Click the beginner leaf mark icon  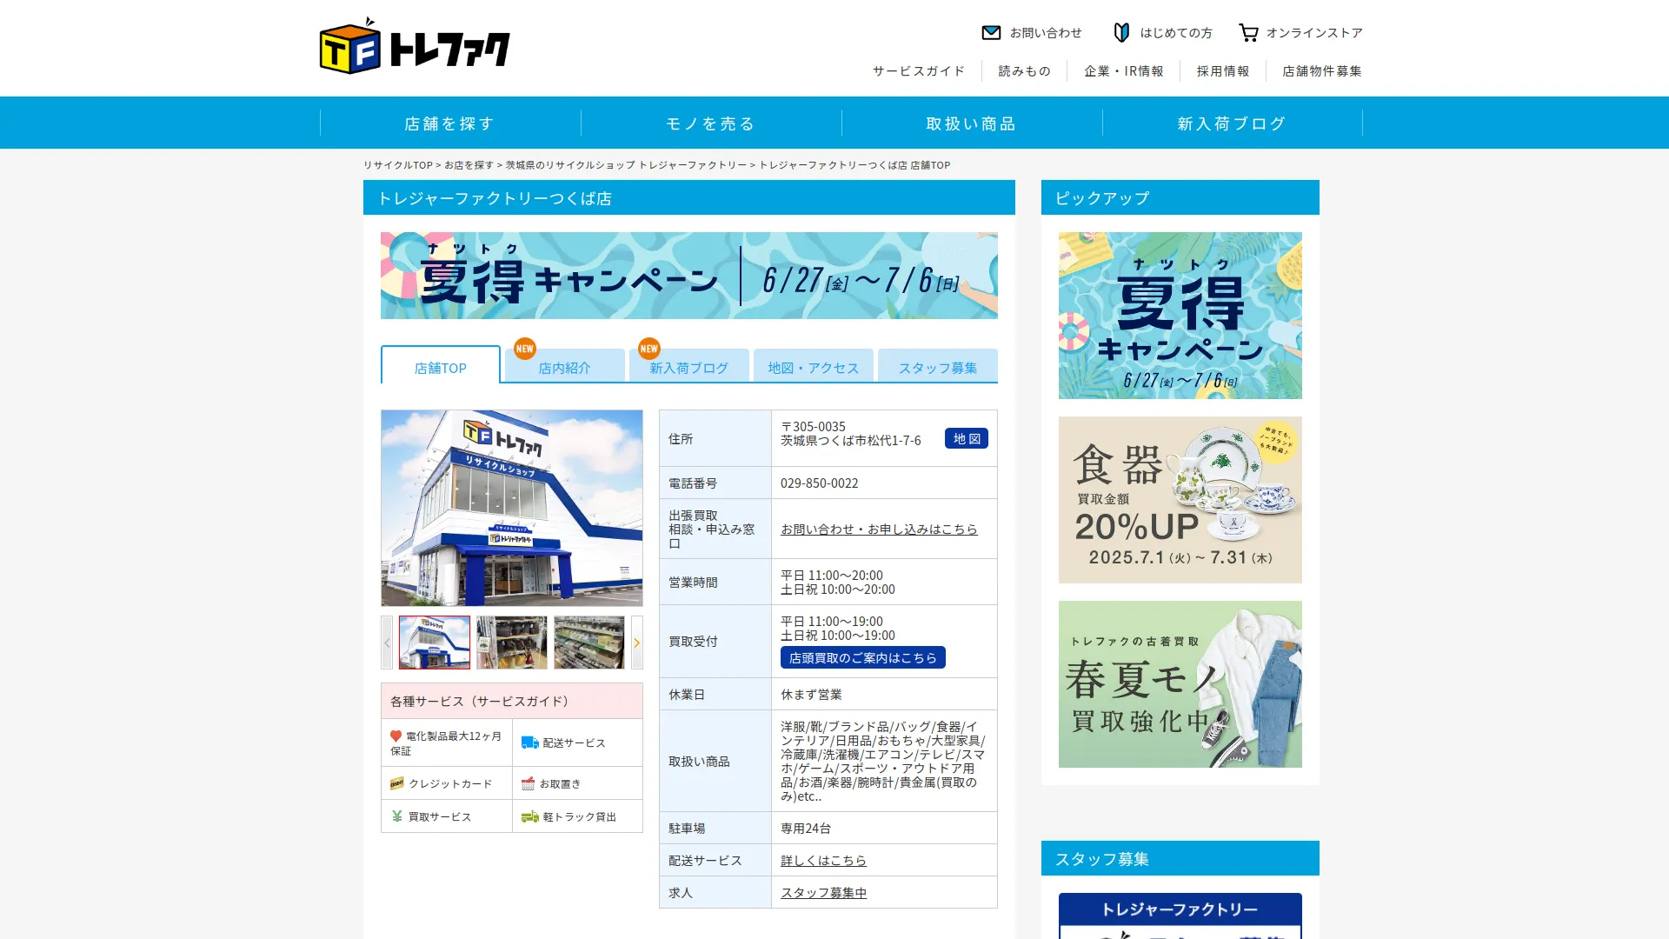[1121, 32]
